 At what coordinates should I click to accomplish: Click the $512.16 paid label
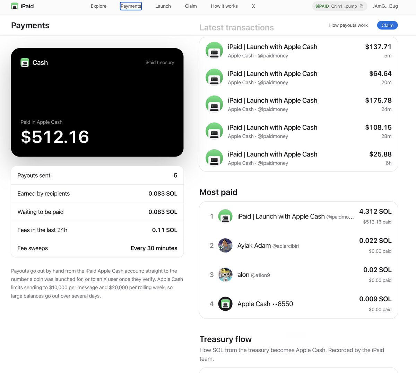click(377, 222)
